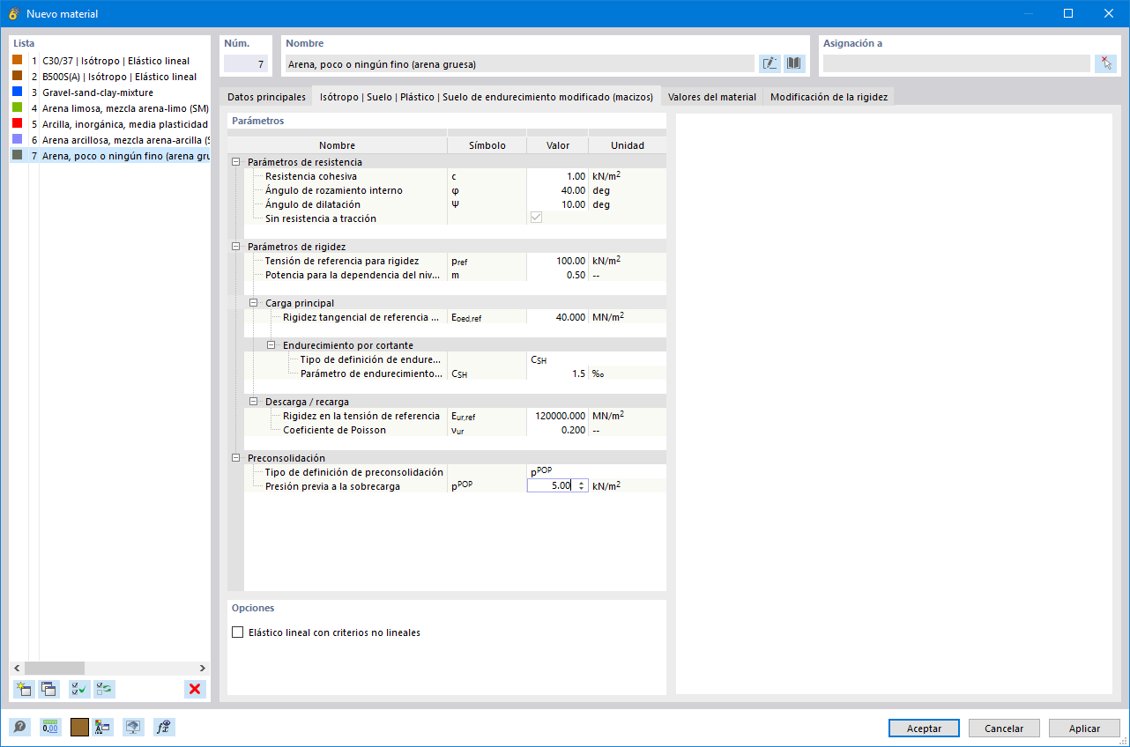Click the Nombre text field

(x=519, y=63)
